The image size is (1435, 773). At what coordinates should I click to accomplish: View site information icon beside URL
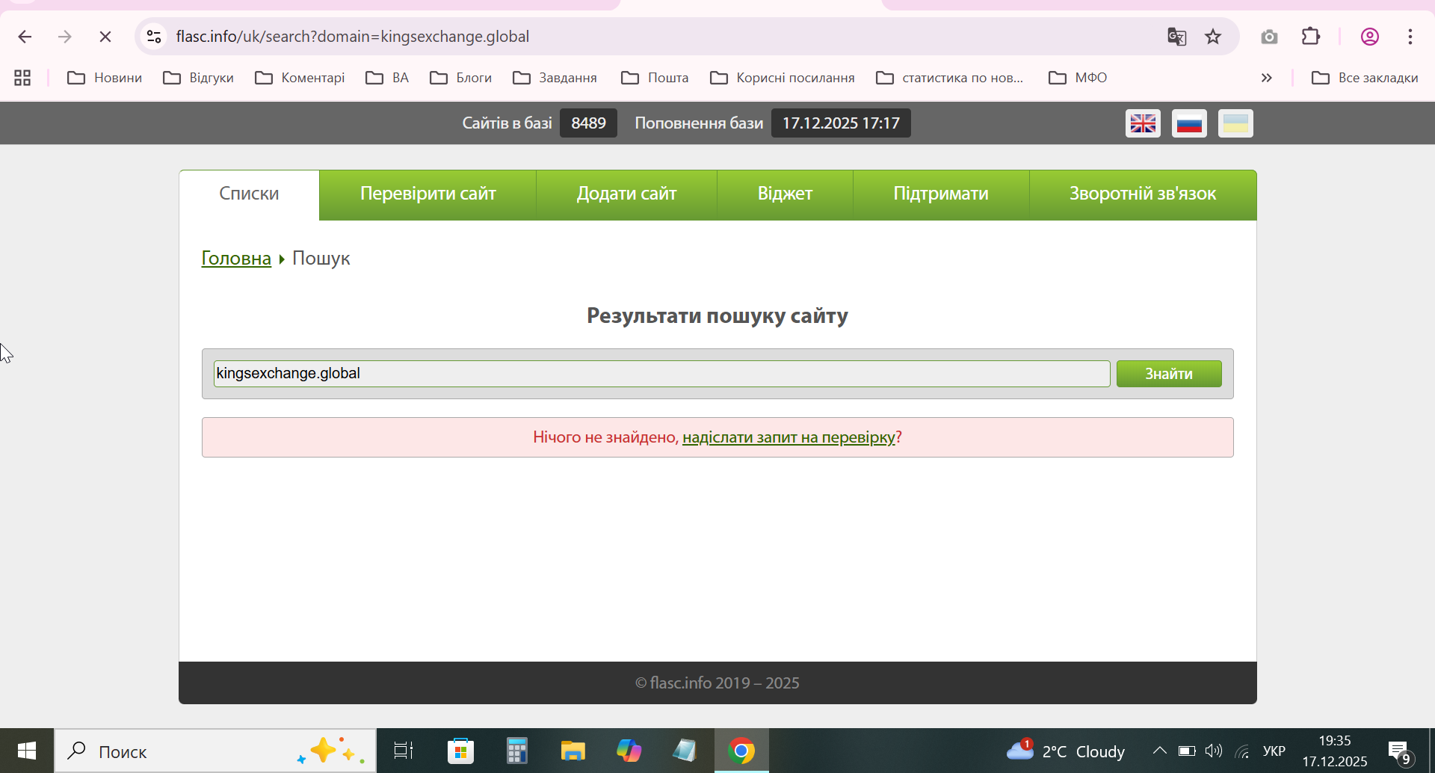click(x=154, y=37)
